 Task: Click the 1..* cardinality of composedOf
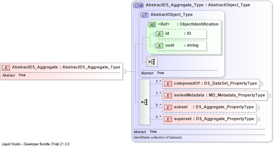[x=158, y=81]
